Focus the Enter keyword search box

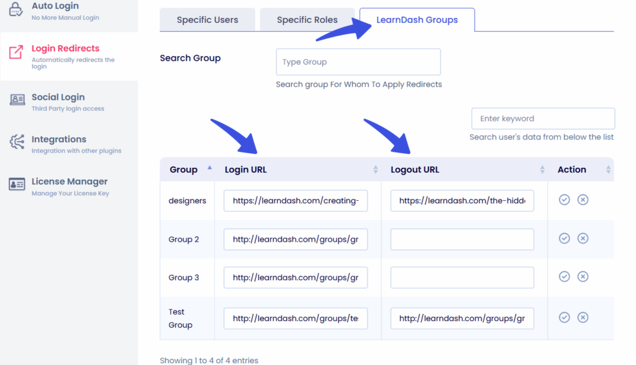(543, 118)
